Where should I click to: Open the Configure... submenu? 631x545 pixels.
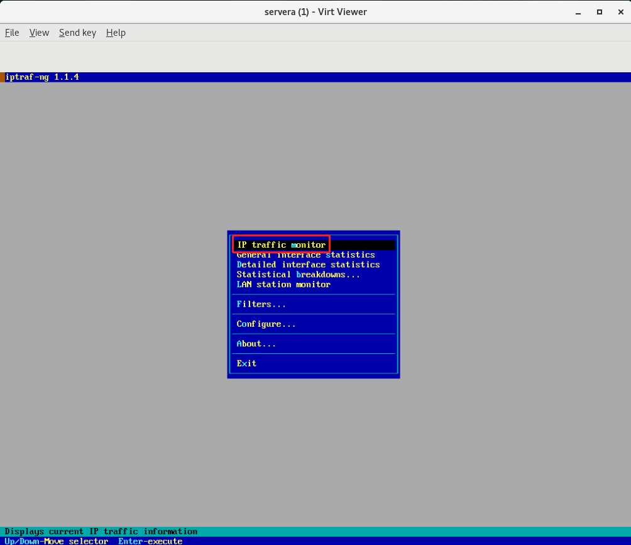(266, 324)
